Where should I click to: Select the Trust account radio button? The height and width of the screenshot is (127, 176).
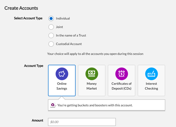pyautogui.click(x=51, y=35)
